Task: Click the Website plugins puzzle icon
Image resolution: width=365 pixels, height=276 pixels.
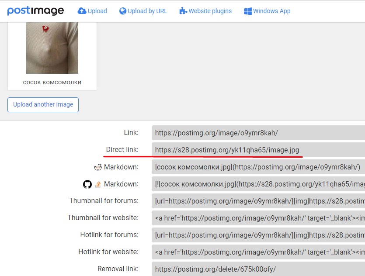Action: click(x=183, y=11)
